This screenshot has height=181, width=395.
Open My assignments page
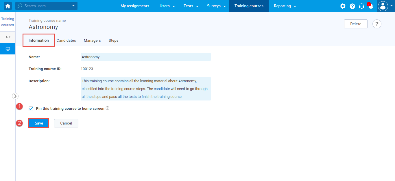point(135,6)
